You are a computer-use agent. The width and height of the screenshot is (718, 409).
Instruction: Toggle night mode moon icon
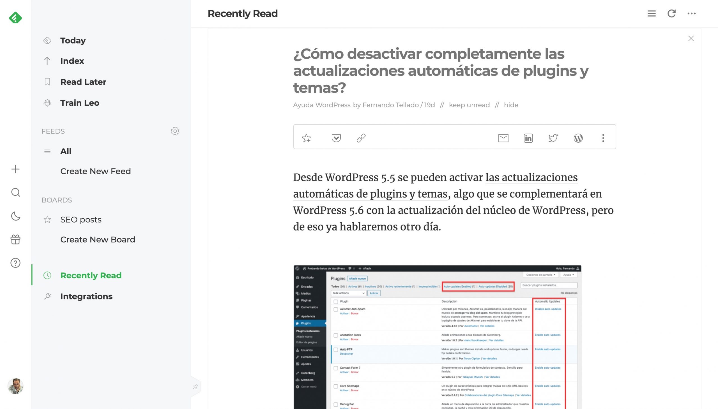tap(15, 216)
